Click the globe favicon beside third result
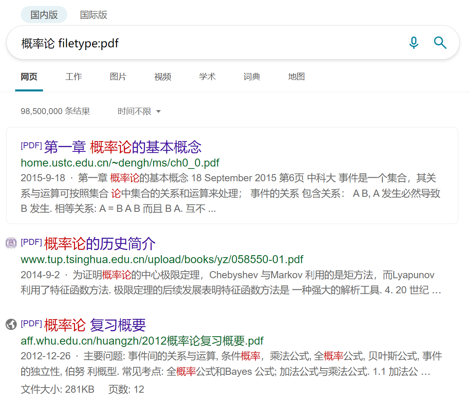 (x=11, y=324)
